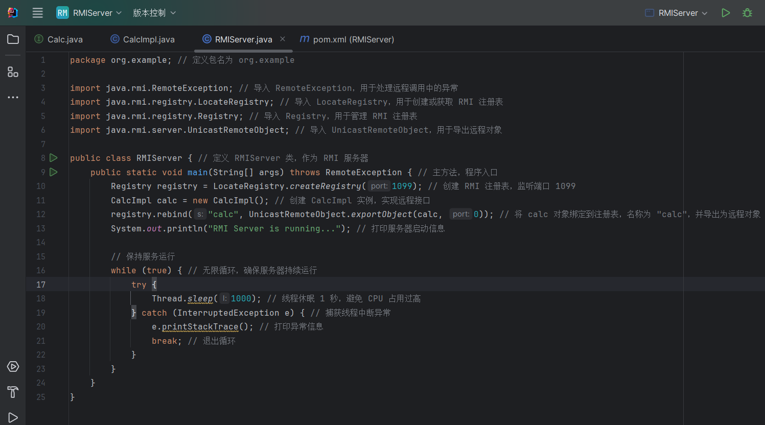The height and width of the screenshot is (425, 765).
Task: Open the Run tool window at bottom left
Action: click(x=13, y=417)
